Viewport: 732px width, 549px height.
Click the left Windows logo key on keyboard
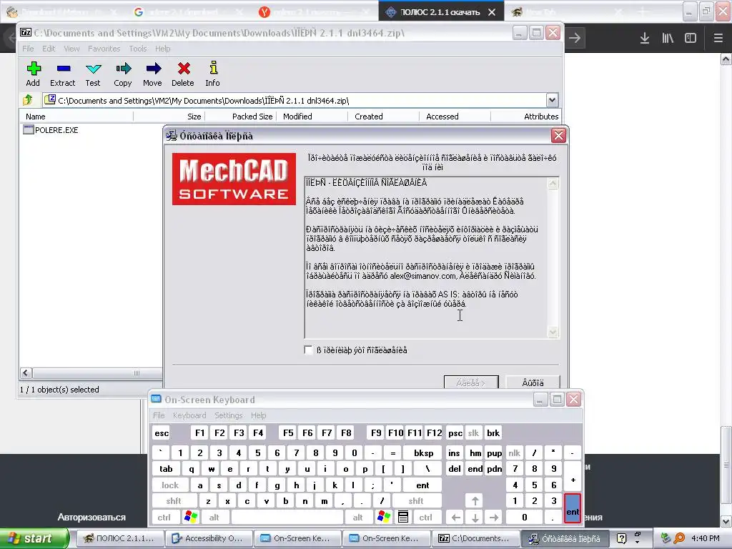click(x=191, y=517)
